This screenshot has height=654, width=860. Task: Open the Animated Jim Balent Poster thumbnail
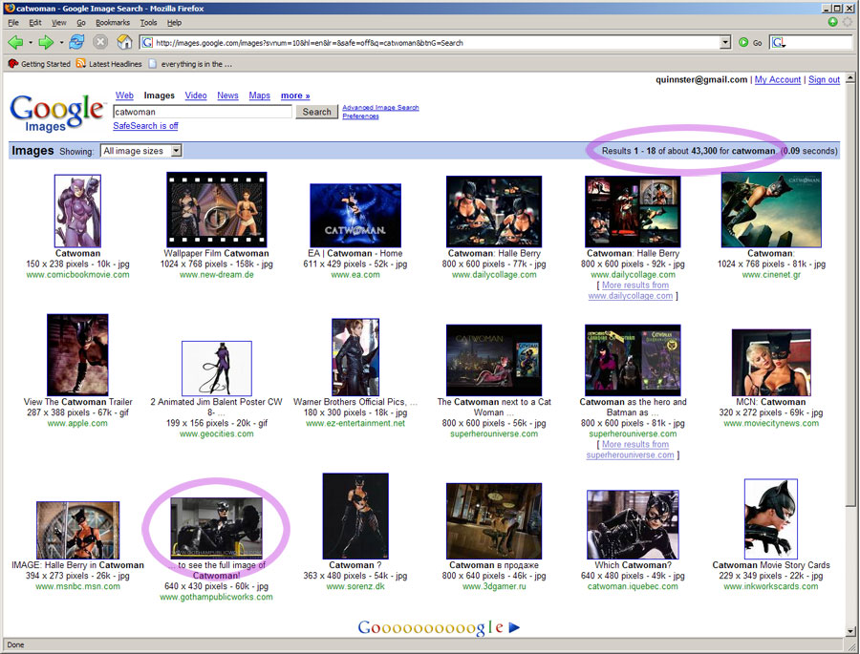tap(217, 369)
